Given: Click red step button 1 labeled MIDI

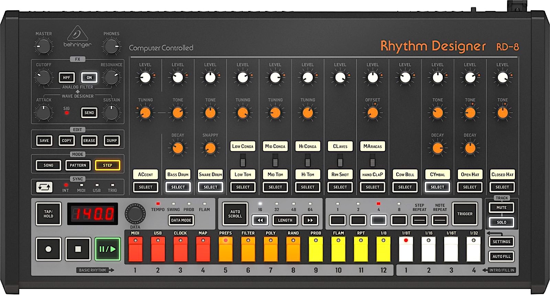Looking at the screenshot, I should coord(135,249).
